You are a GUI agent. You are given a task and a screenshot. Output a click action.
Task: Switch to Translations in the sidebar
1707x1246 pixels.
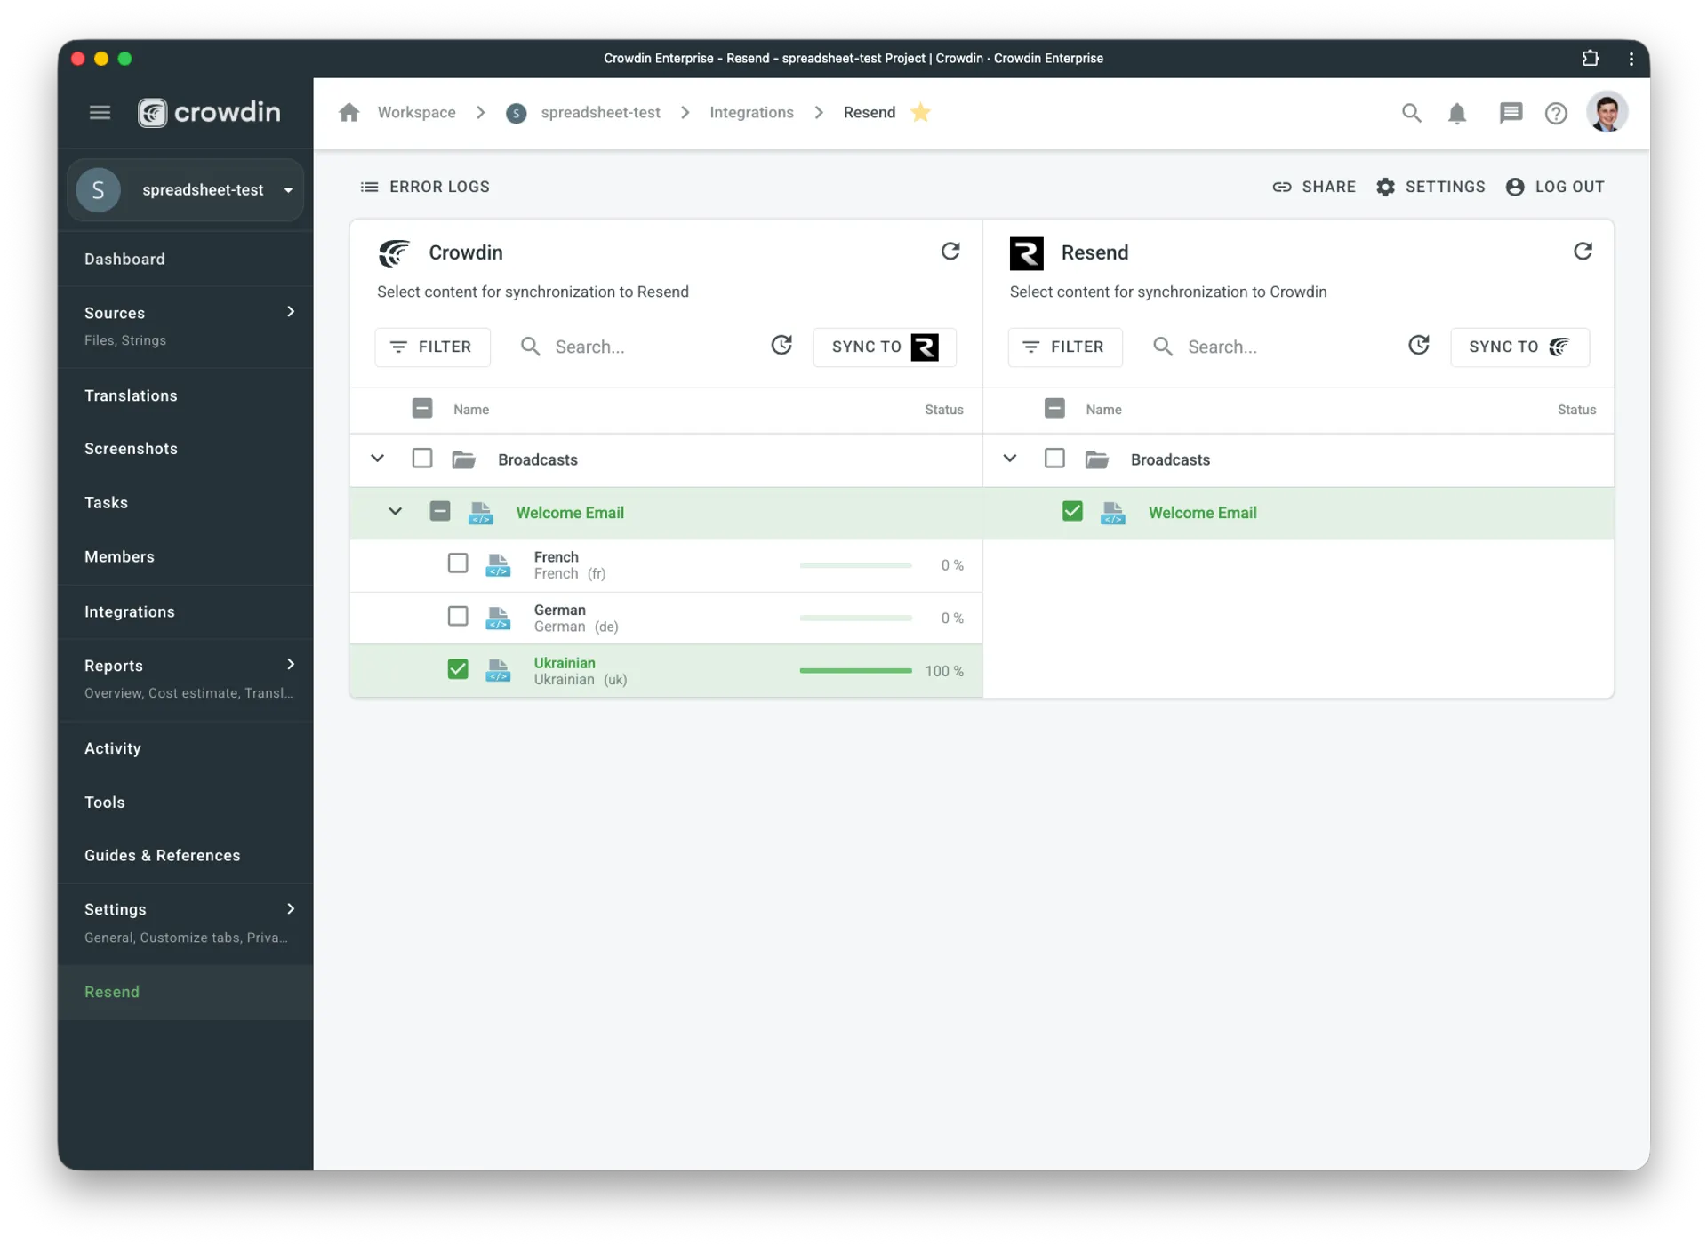click(131, 395)
